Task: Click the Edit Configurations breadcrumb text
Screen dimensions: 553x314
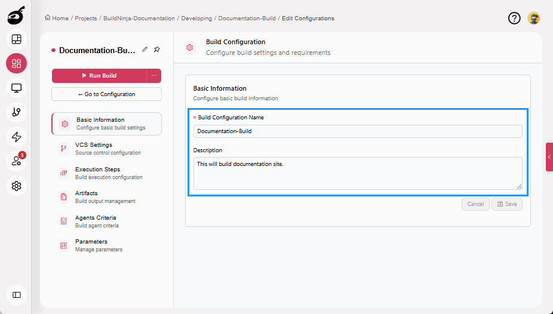Action: (308, 19)
